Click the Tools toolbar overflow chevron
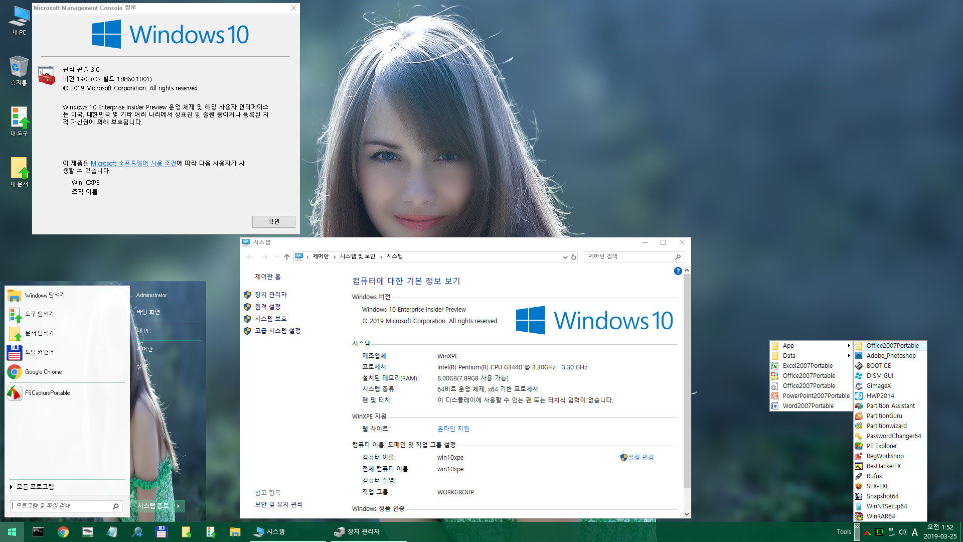 [x=857, y=532]
